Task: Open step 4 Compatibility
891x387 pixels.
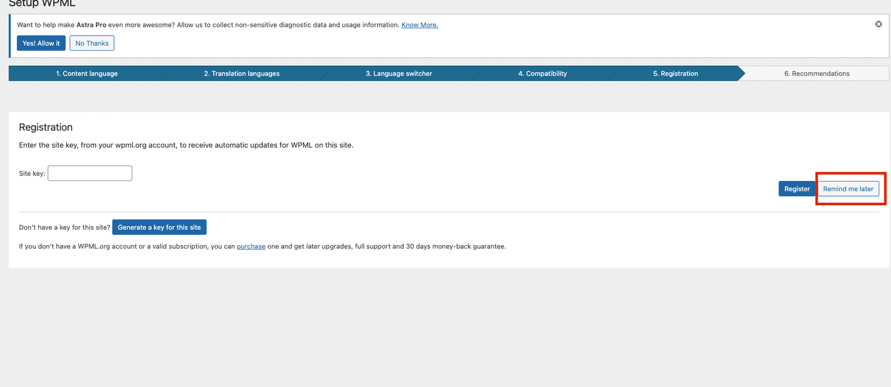Action: click(x=542, y=74)
